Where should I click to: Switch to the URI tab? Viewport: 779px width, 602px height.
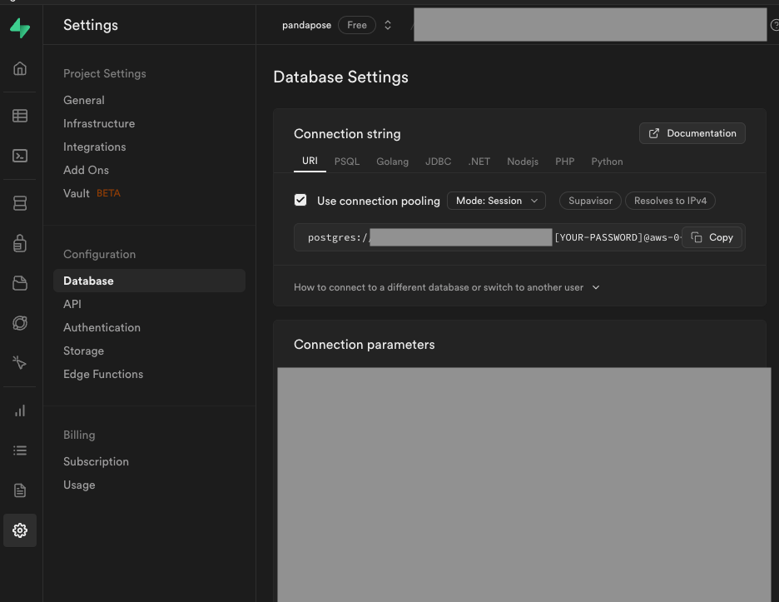310,161
